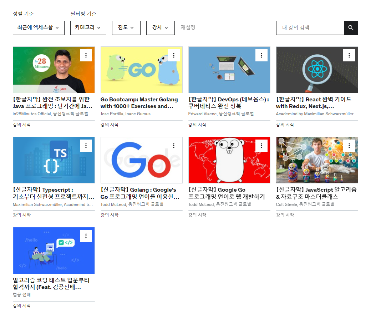Open the 진도 filter dropdown
The image size is (376, 318).
(126, 28)
